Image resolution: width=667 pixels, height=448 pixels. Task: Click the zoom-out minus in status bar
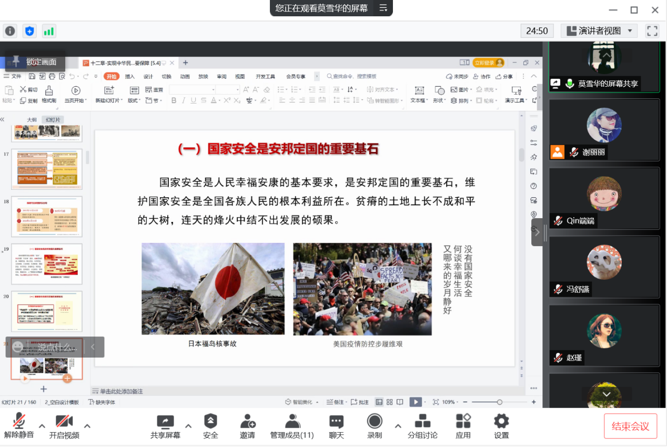click(466, 402)
